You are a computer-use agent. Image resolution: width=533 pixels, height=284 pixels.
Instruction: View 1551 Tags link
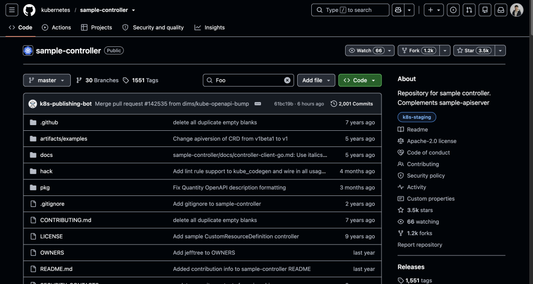(x=141, y=80)
